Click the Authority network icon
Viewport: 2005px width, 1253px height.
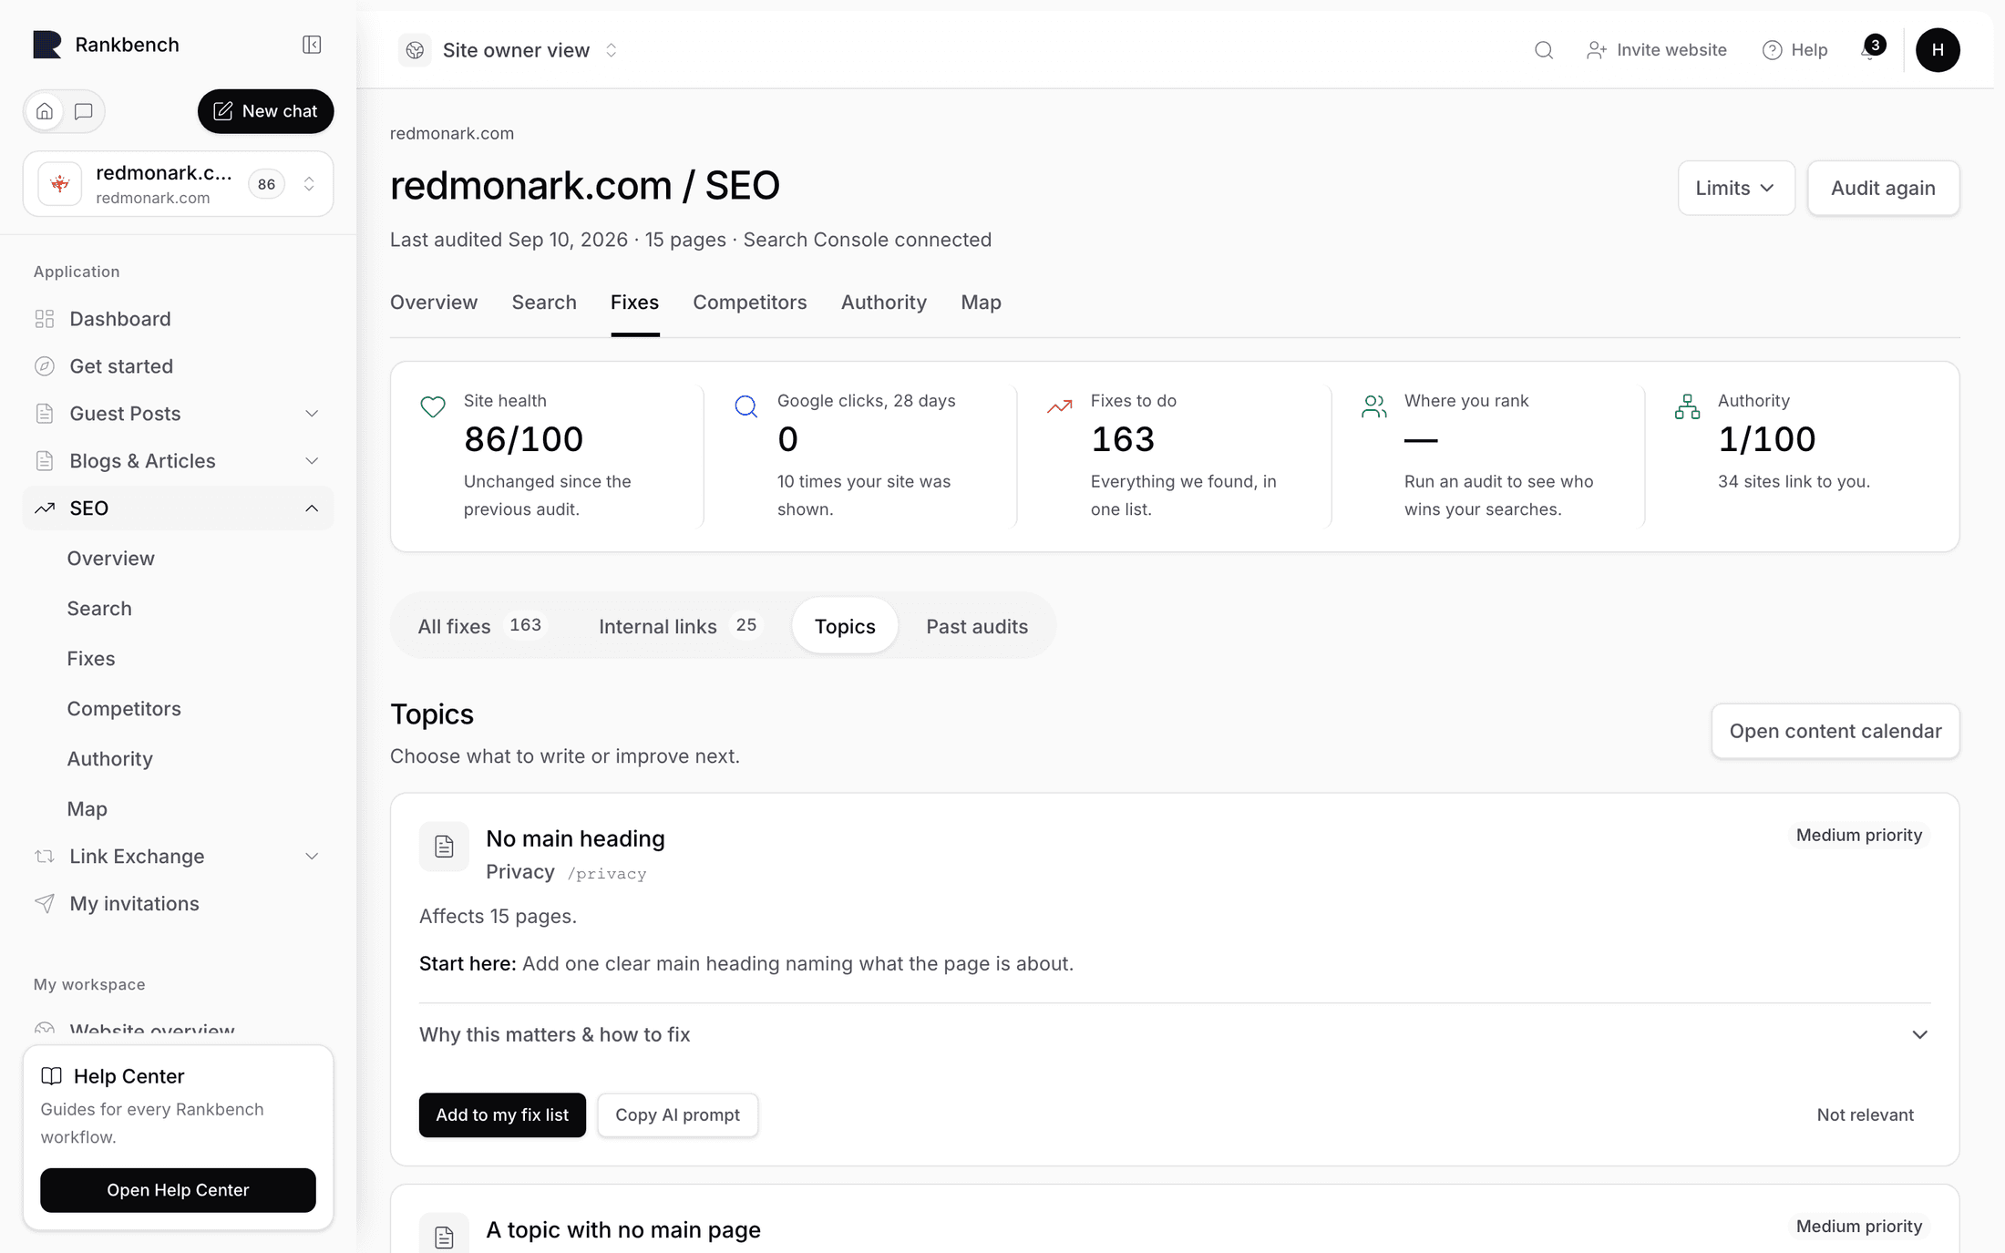point(1687,406)
